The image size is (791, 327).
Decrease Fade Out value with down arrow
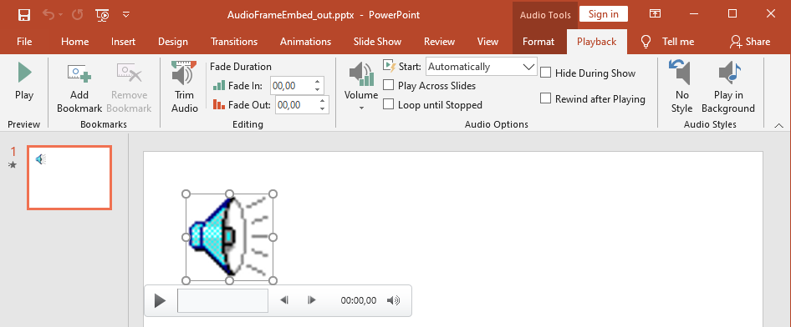tap(323, 109)
